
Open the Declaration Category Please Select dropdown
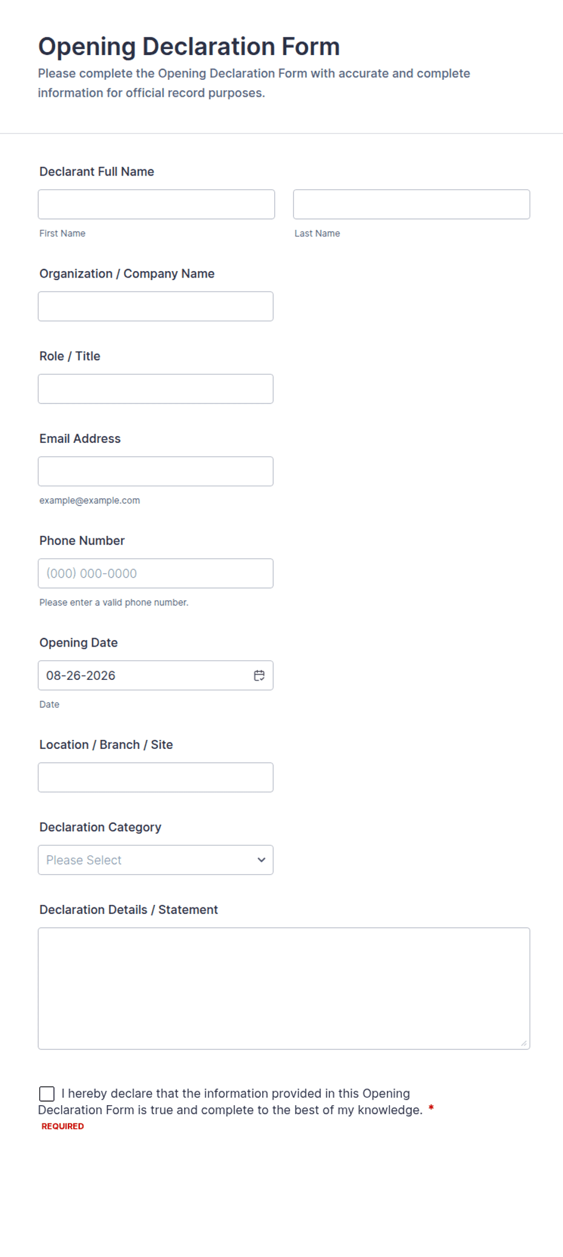[156, 860]
